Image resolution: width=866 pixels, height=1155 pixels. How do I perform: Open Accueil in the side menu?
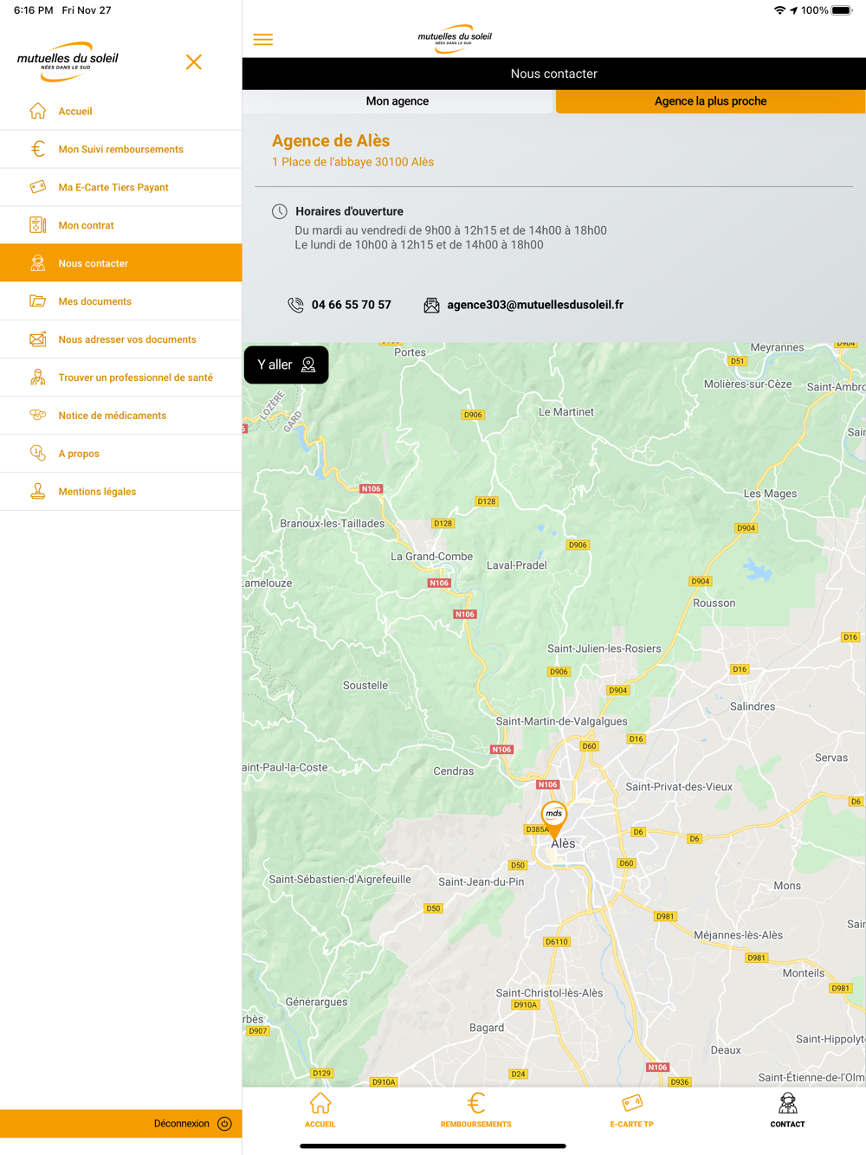tap(121, 111)
